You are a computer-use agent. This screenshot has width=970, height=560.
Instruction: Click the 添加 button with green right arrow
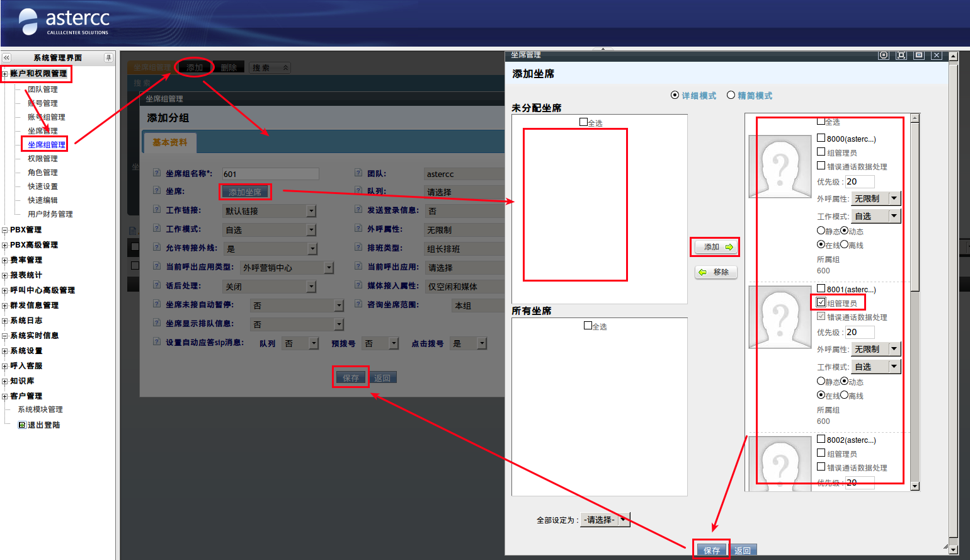coord(715,247)
